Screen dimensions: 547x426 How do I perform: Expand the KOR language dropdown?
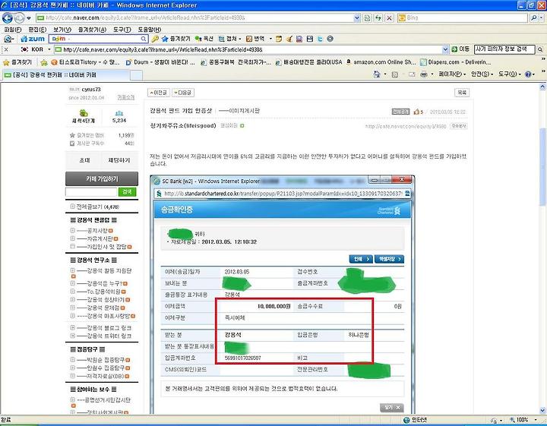point(49,49)
